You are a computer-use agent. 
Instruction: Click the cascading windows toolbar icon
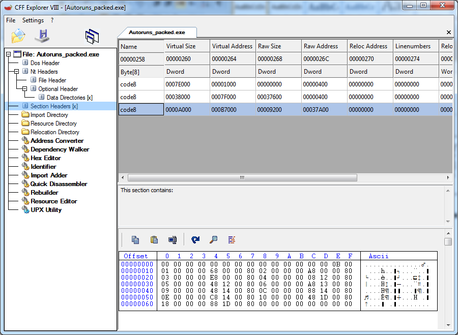(x=92, y=36)
